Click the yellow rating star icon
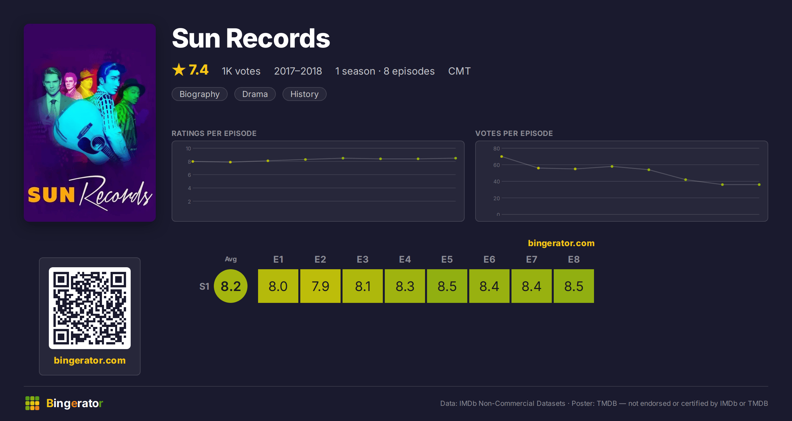This screenshot has width=792, height=421. 179,70
